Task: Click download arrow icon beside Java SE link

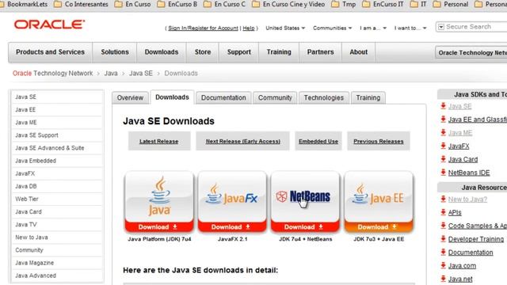Action: tap(444, 106)
